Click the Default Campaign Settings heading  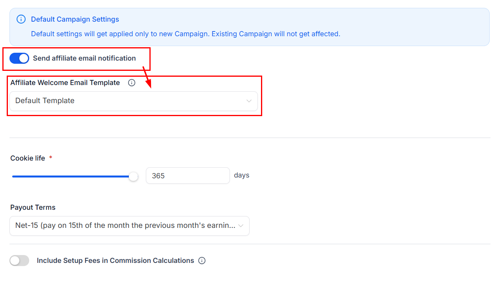coord(75,19)
